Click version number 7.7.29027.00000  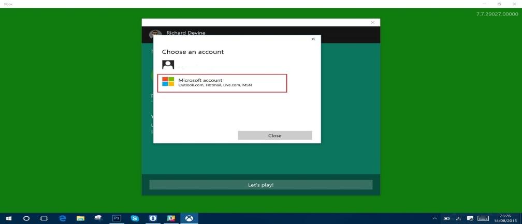[497, 14]
